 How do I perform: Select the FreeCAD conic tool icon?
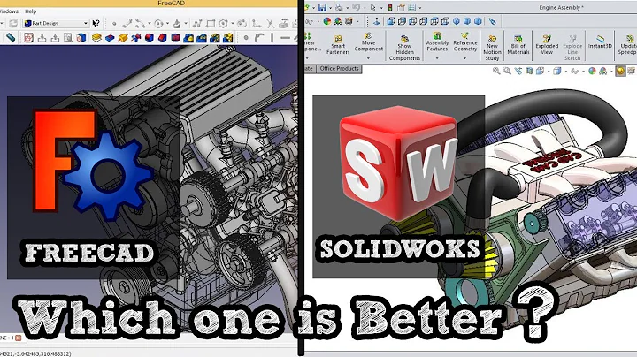177,23
